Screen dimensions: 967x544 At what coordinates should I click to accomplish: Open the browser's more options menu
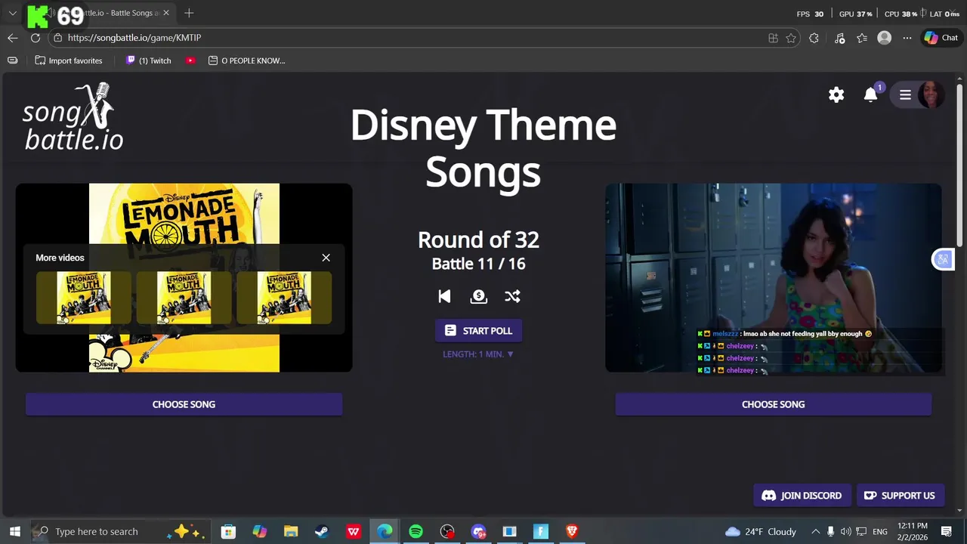pyautogui.click(x=907, y=38)
